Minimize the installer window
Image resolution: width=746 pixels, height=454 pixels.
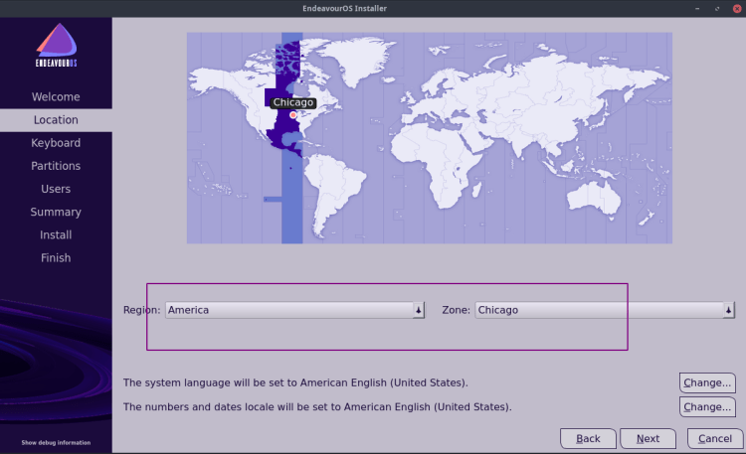(x=697, y=9)
